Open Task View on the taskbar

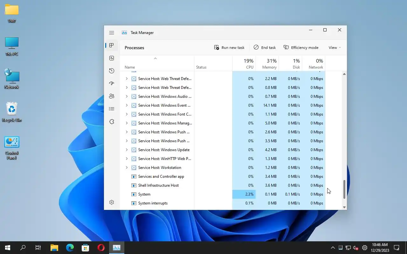click(38, 248)
